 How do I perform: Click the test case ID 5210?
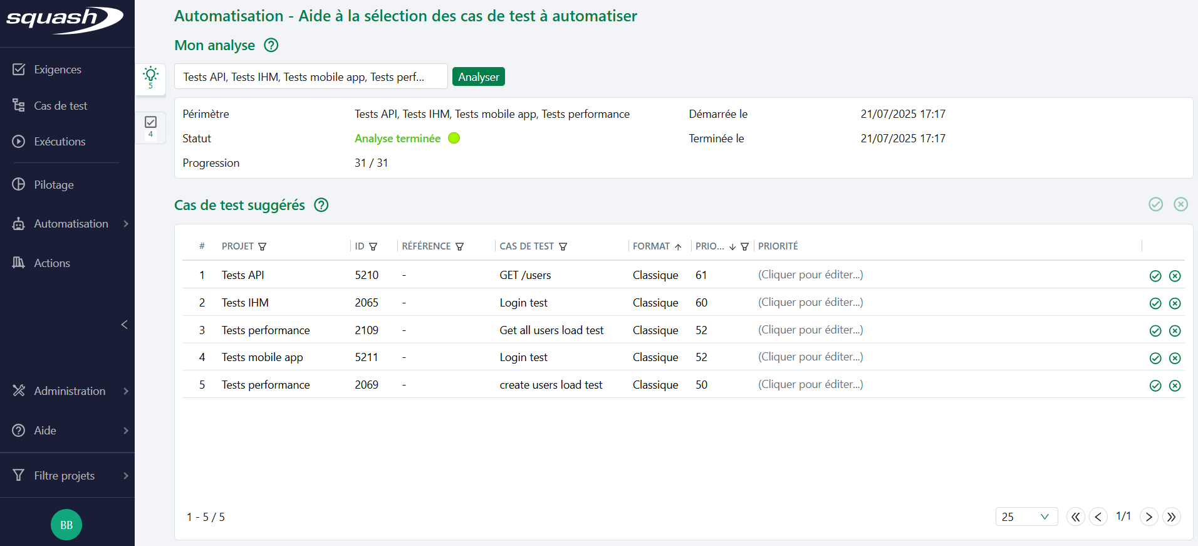367,275
